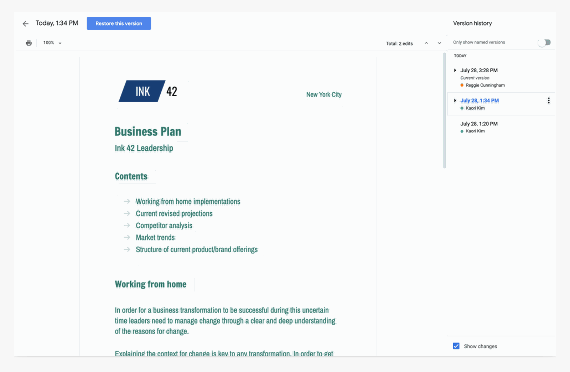Uncheck the Show changes checkbox
Screen dimensions: 570x372
(x=456, y=346)
